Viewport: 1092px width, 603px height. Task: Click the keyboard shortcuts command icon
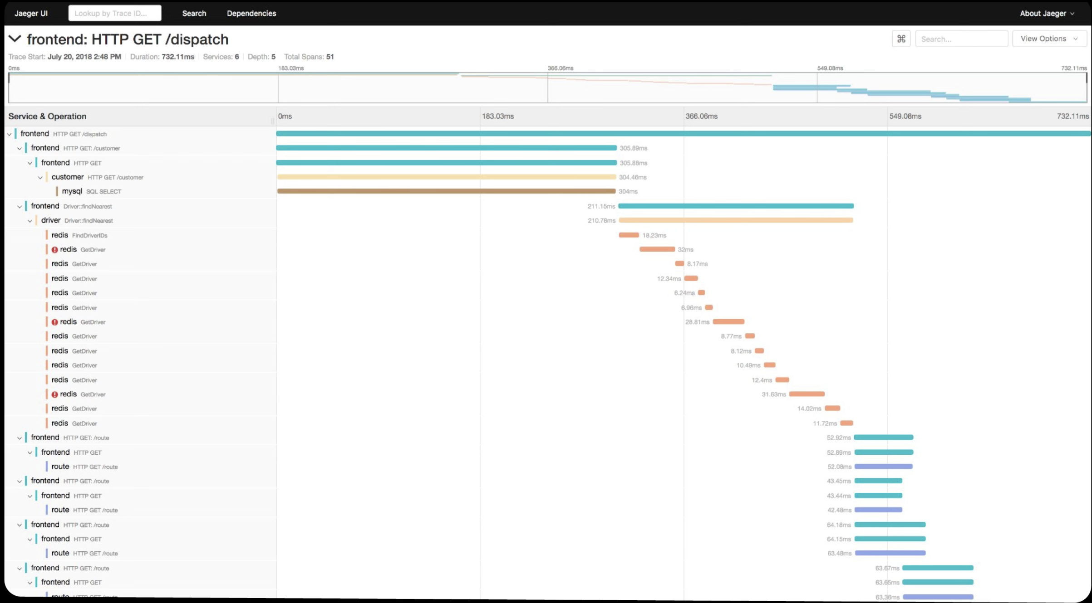point(901,39)
